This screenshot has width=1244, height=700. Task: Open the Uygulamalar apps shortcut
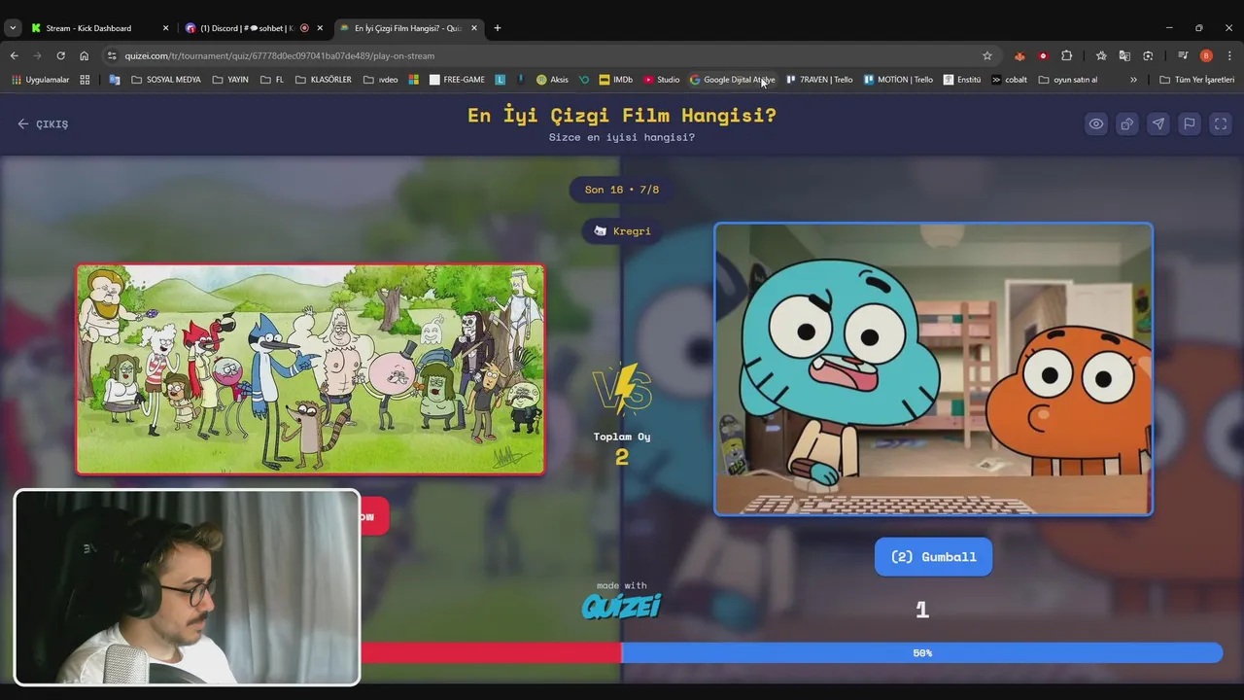(x=40, y=80)
